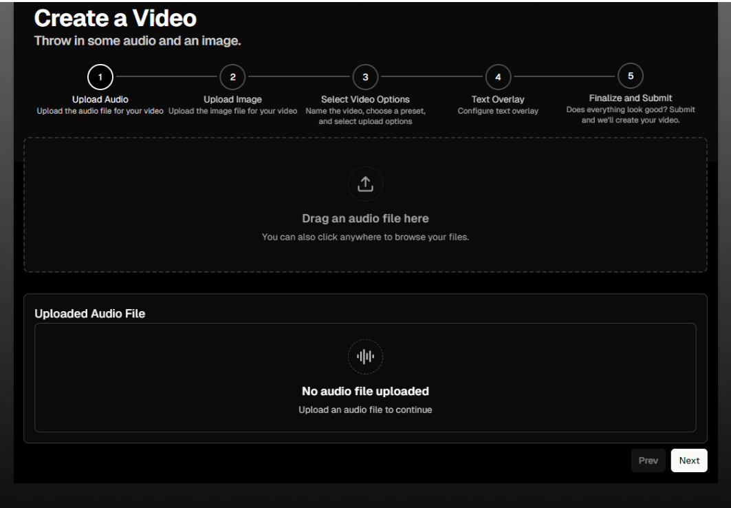Open the Upload Image step label
The width and height of the screenshot is (731, 508).
(232, 99)
